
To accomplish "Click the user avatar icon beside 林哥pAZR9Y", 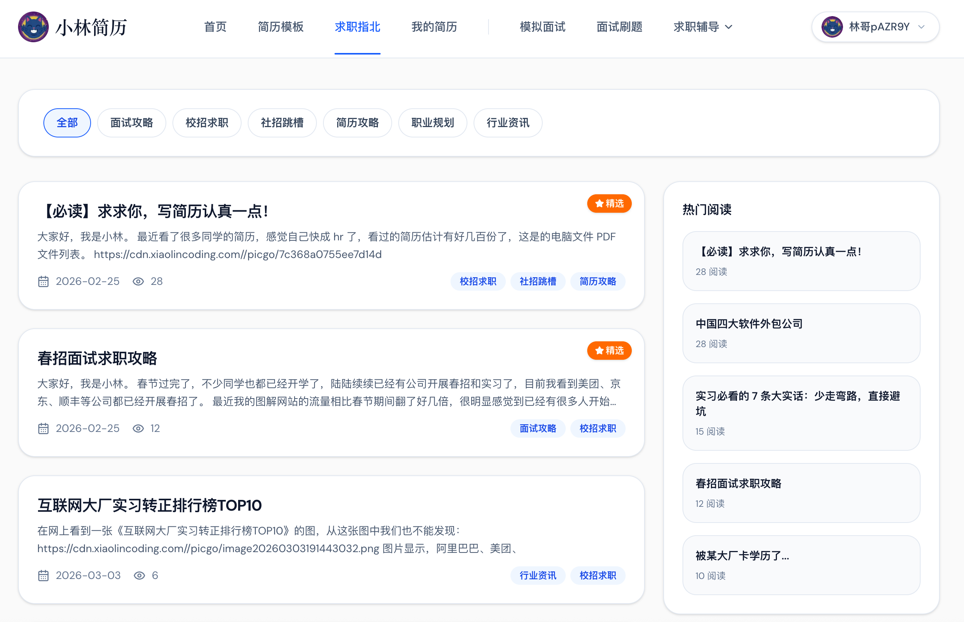I will [832, 26].
